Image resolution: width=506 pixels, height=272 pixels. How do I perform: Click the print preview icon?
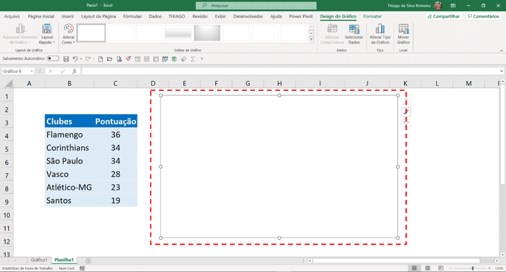coord(119,59)
